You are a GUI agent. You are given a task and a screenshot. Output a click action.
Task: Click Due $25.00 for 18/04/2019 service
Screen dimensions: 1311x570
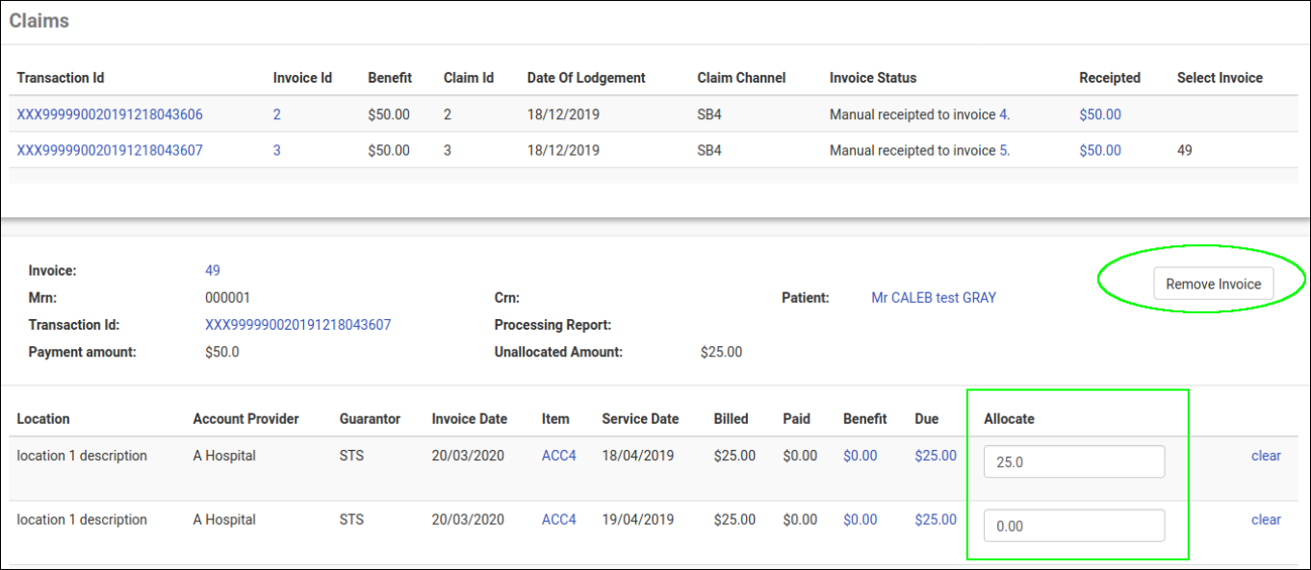tap(936, 456)
